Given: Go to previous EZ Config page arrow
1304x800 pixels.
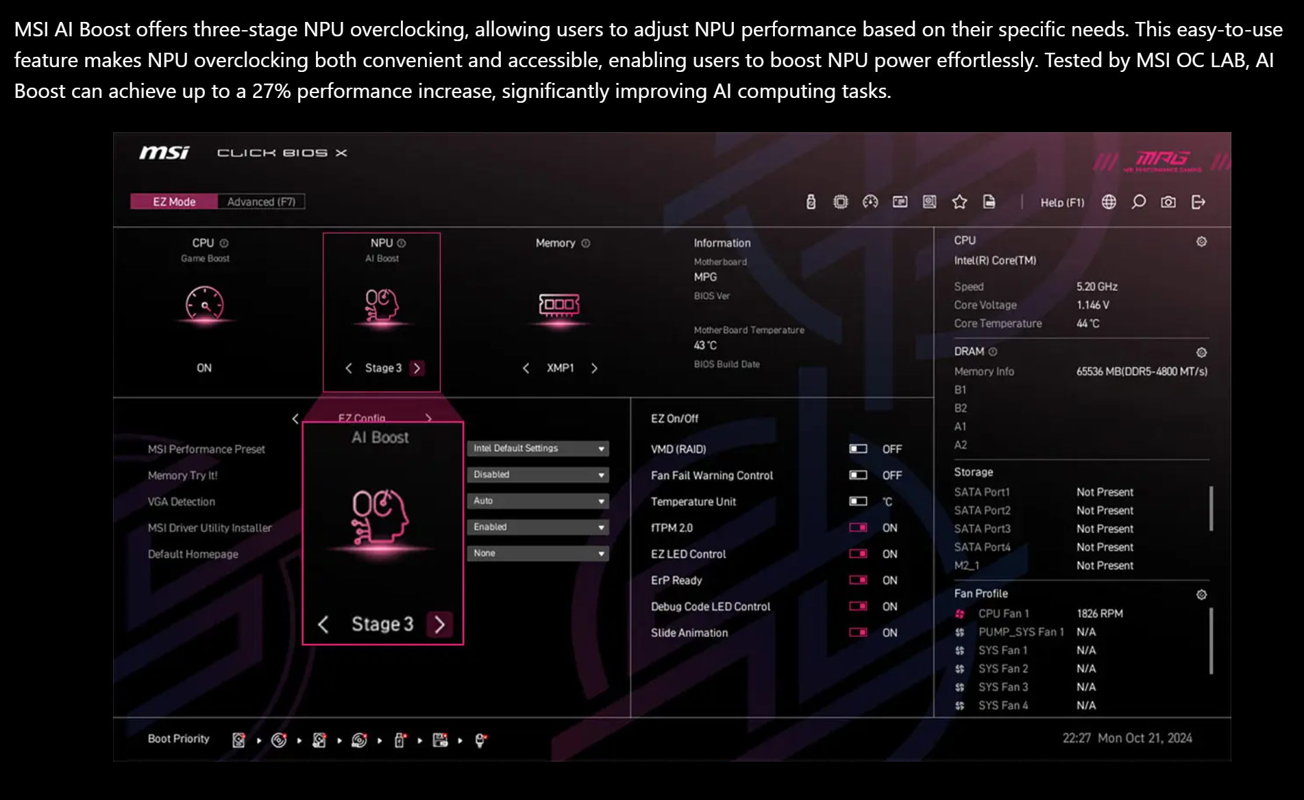Looking at the screenshot, I should 295,418.
